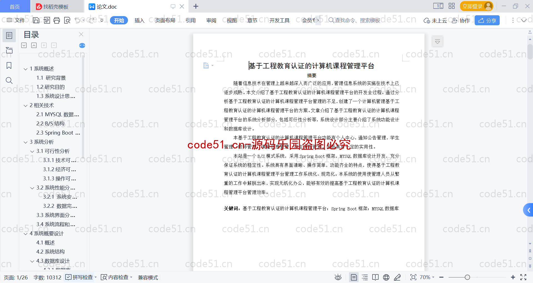
Task: Select the 审阅 ribbon tab
Action: coord(211,20)
